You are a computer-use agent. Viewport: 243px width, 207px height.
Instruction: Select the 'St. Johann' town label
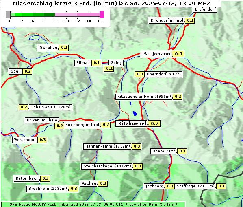[x=157, y=54]
